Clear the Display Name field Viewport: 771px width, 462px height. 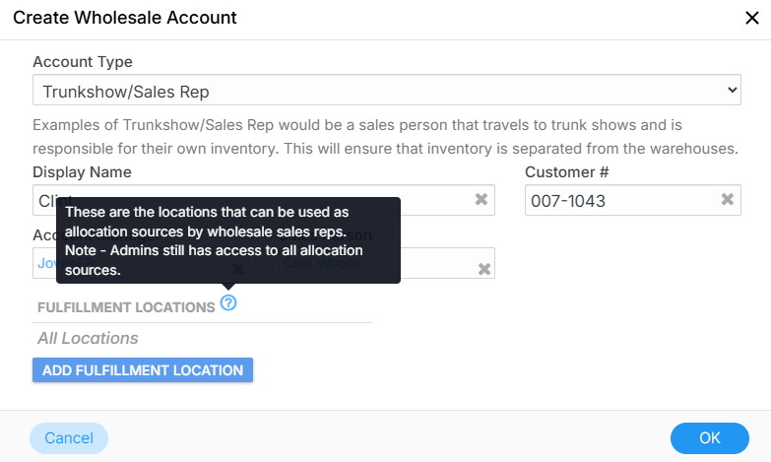pyautogui.click(x=482, y=199)
